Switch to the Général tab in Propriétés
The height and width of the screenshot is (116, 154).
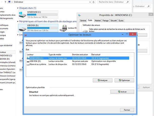coord(83,21)
